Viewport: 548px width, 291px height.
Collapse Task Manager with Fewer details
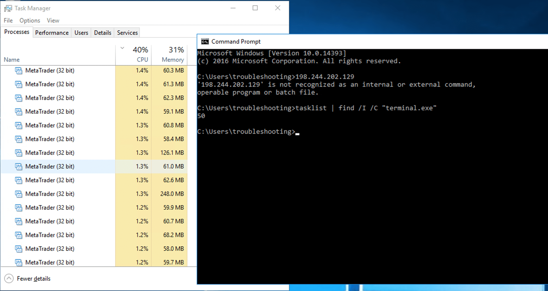click(x=27, y=279)
